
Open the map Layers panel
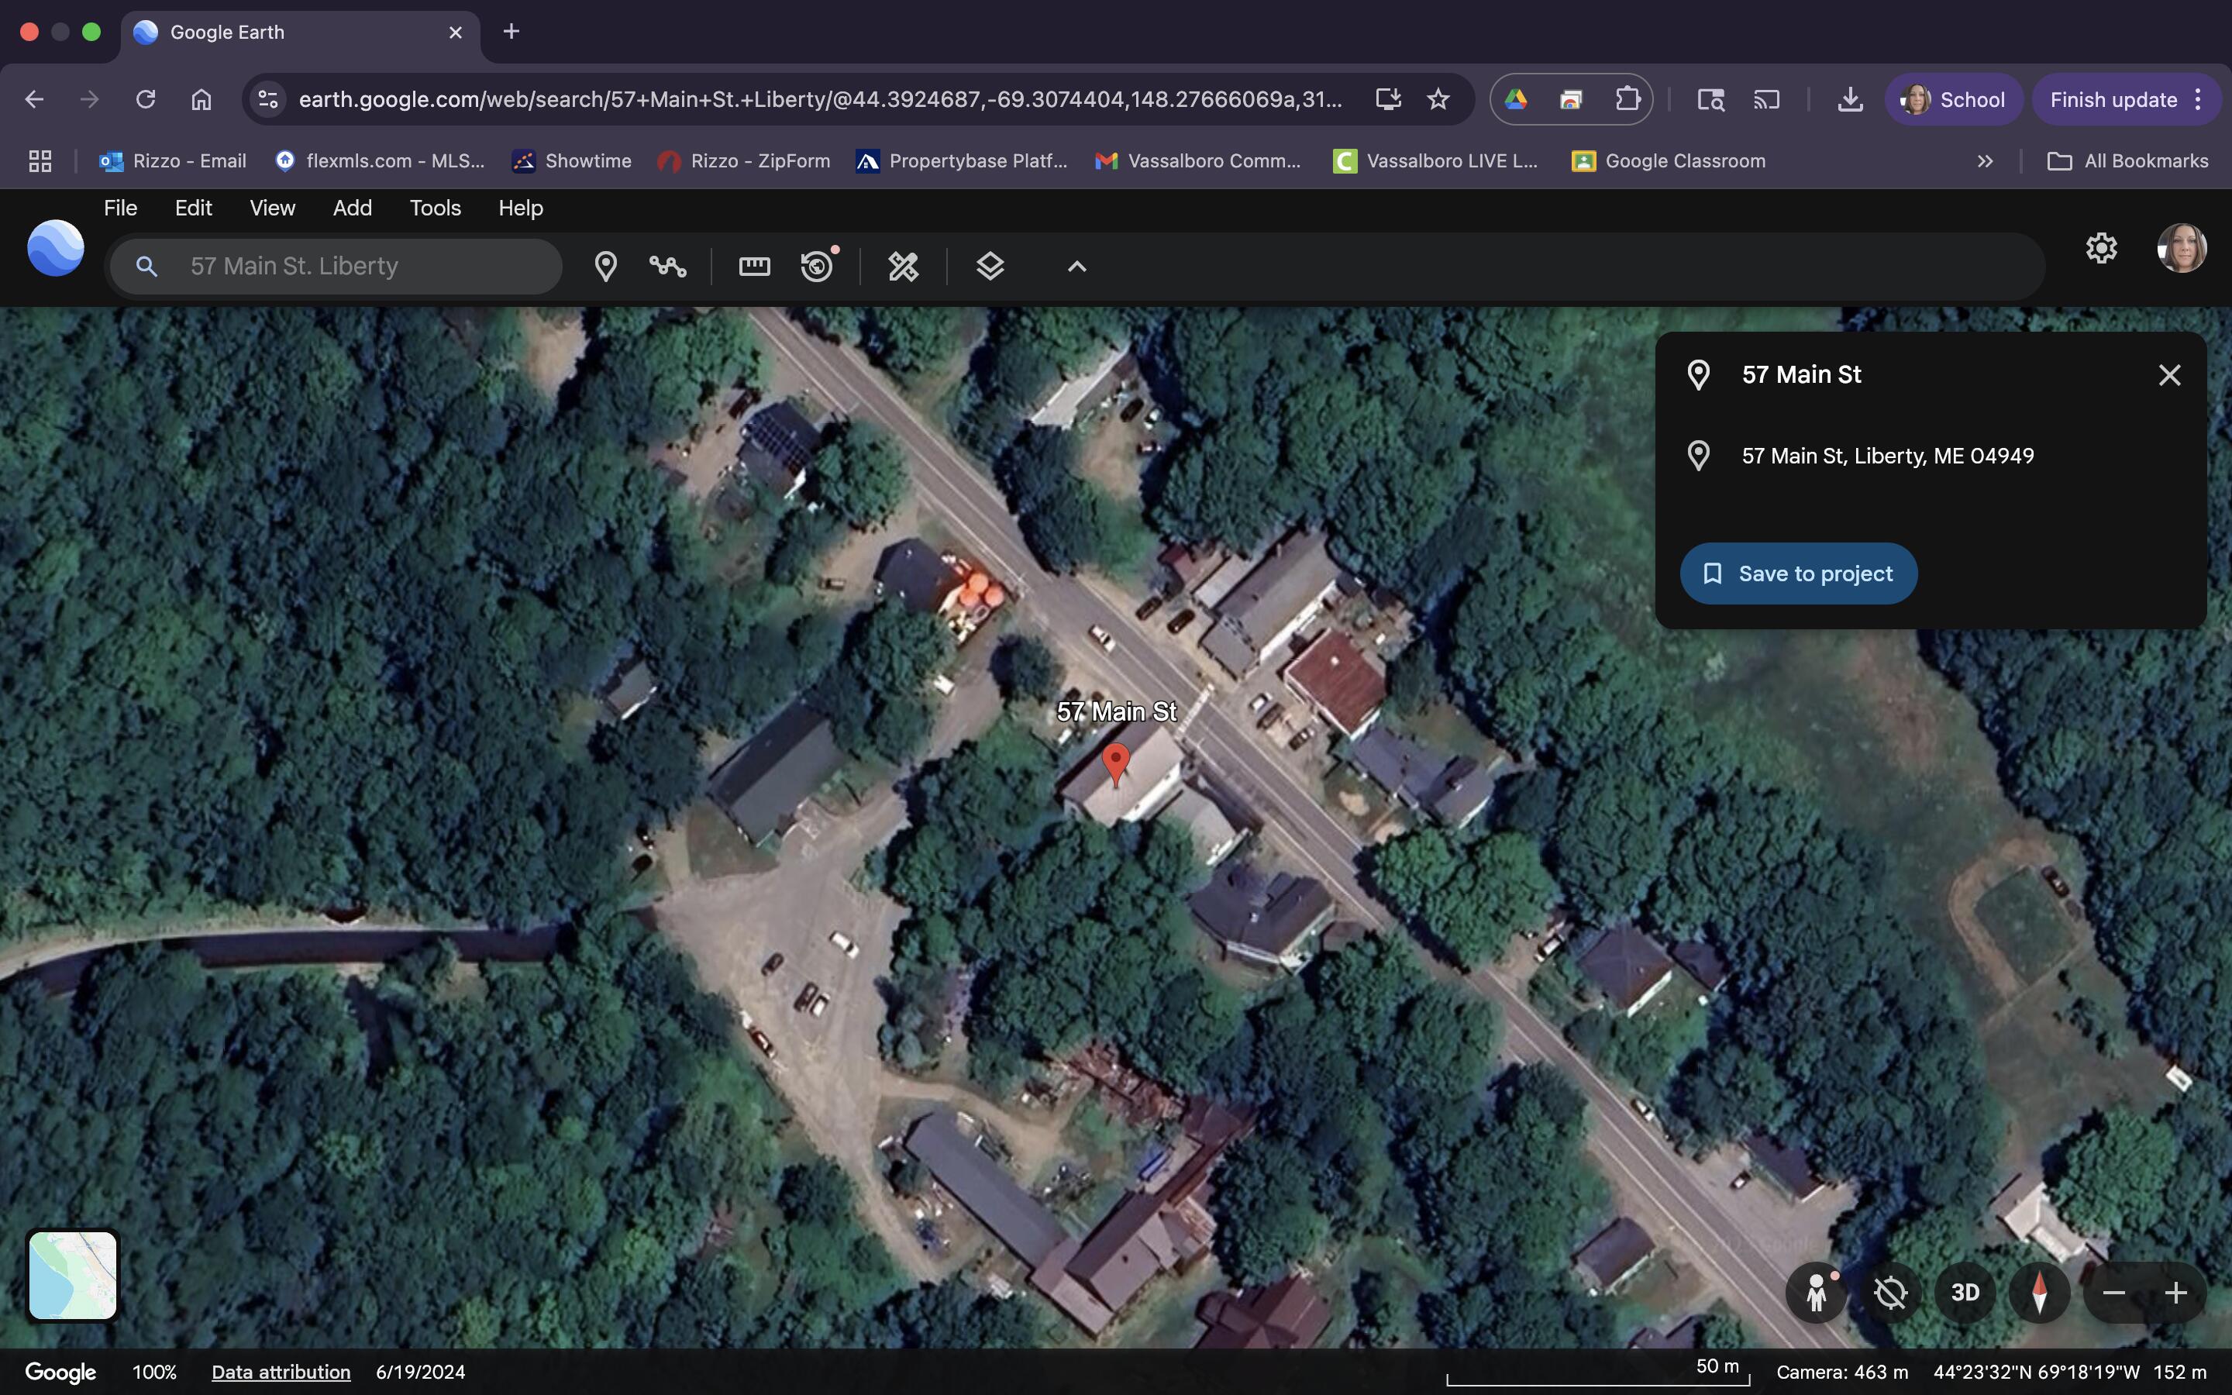tap(990, 267)
